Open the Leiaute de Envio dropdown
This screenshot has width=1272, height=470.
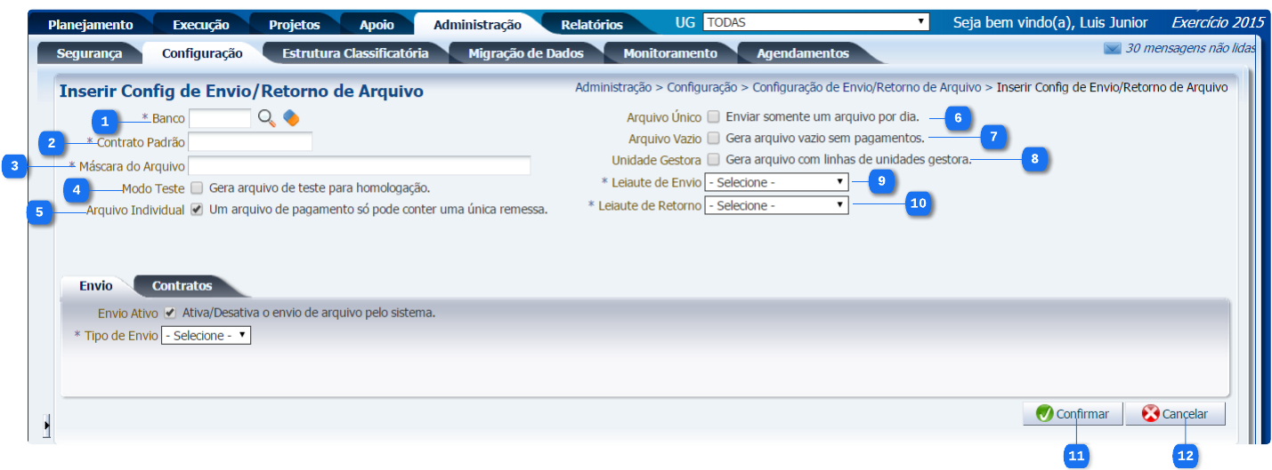(776, 182)
